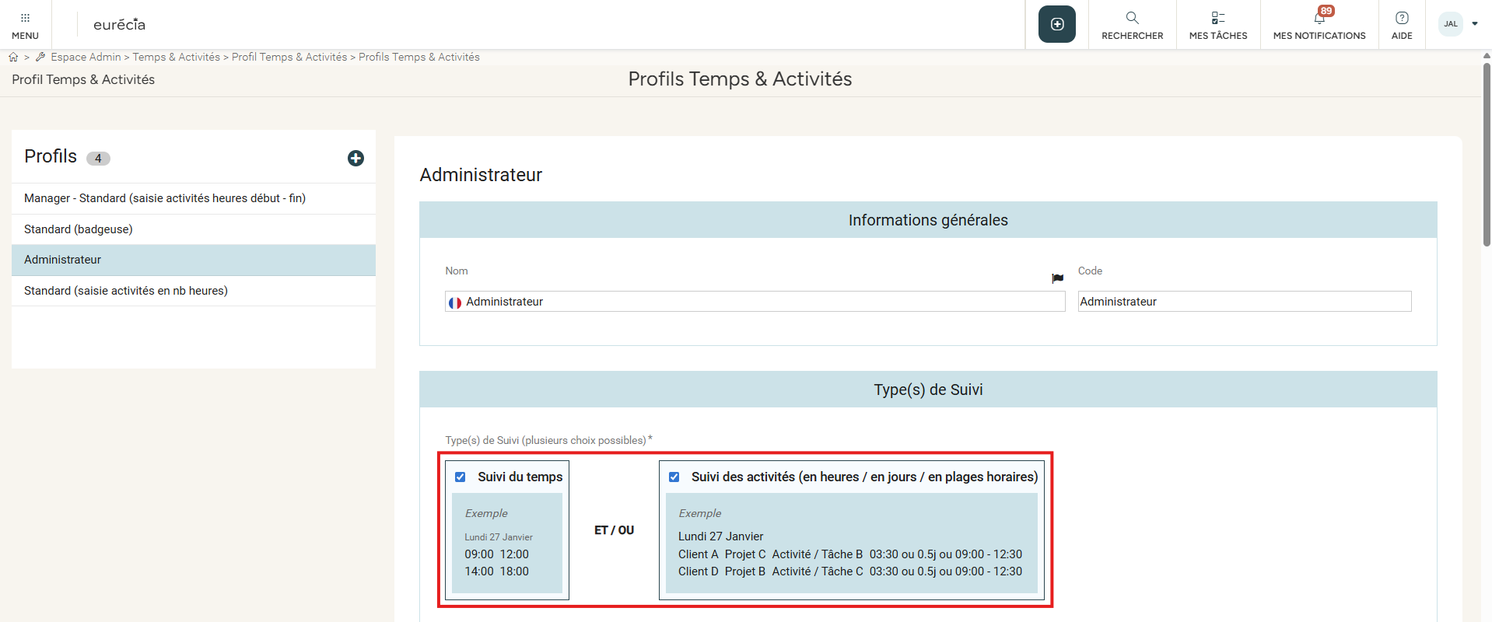Open Mes Notifications bell icon
This screenshot has width=1492, height=622.
tap(1319, 18)
